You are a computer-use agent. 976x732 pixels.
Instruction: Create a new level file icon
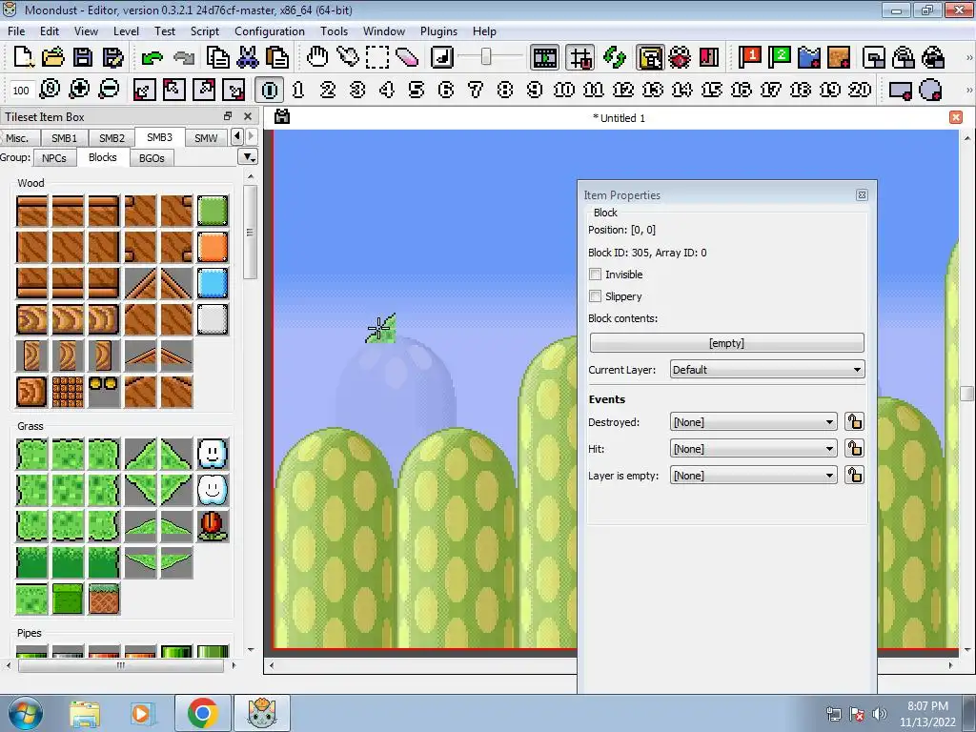[x=24, y=57]
